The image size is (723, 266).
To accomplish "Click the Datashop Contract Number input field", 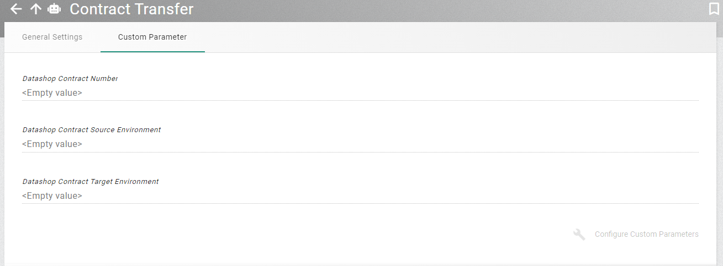I will pos(360,93).
